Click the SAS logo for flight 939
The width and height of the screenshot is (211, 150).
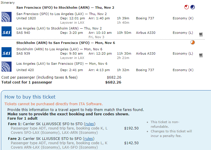pyautogui.click(x=6, y=52)
